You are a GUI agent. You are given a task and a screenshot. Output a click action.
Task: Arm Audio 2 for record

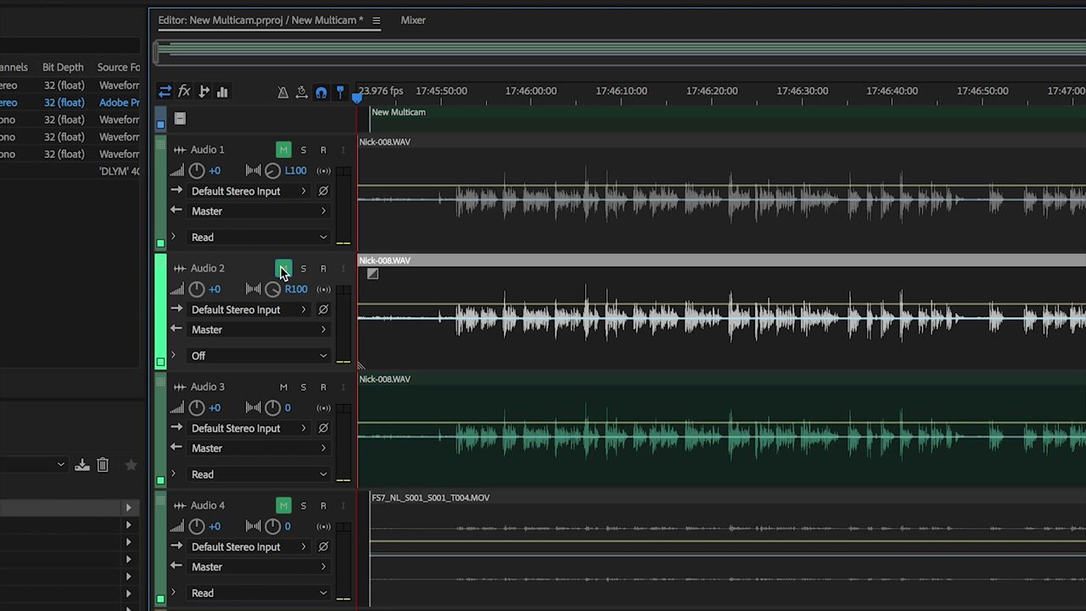(323, 269)
